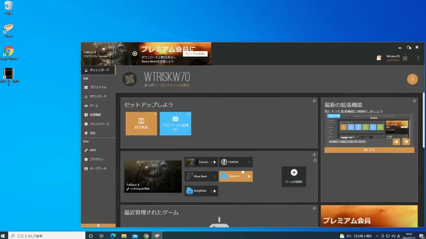Click the Fallout 4 game thumbnail
Viewport: 426px width, 239px height.
pos(153,177)
